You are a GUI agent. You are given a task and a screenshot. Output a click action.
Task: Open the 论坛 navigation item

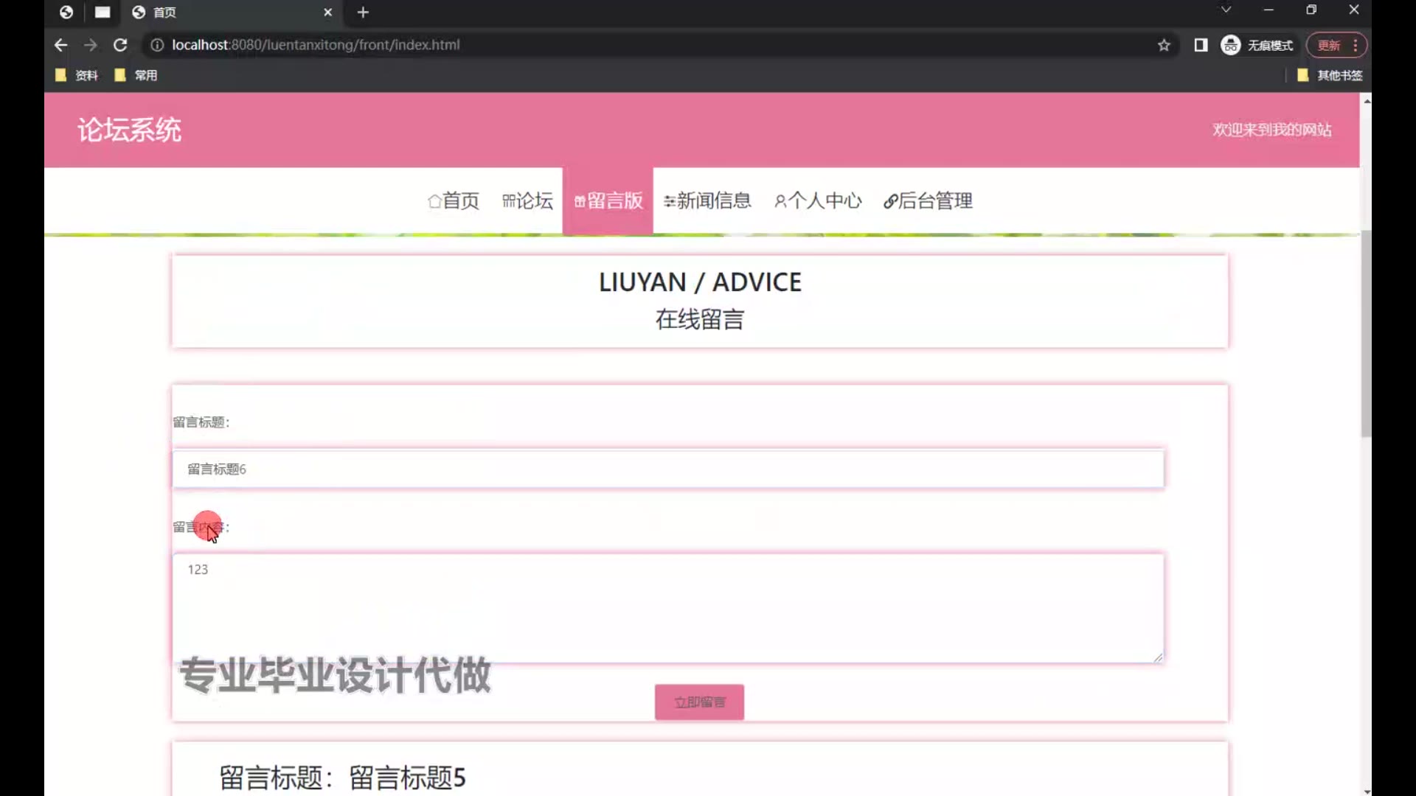tap(527, 200)
